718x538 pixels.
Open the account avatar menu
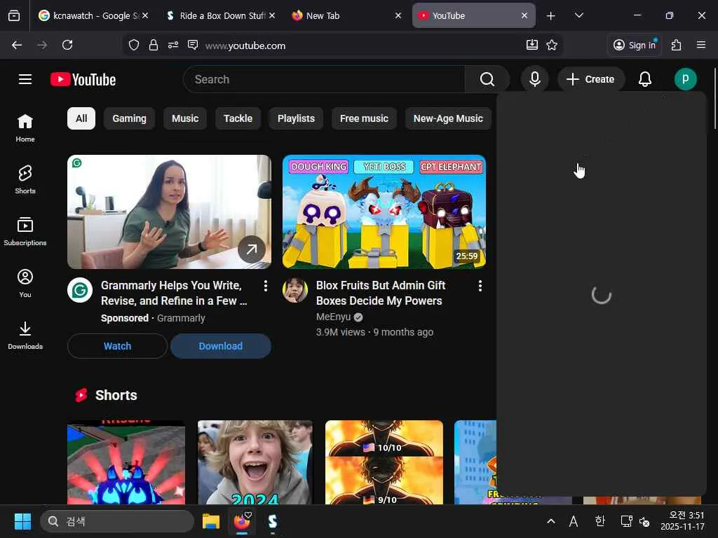click(x=685, y=79)
